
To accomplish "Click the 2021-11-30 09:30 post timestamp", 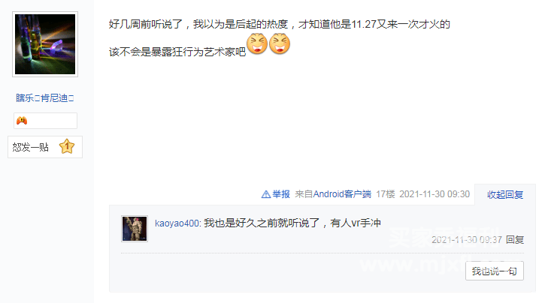I will (x=434, y=194).
